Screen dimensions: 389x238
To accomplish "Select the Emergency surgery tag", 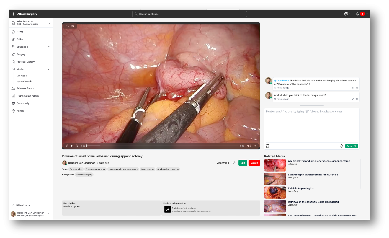I will (95, 169).
